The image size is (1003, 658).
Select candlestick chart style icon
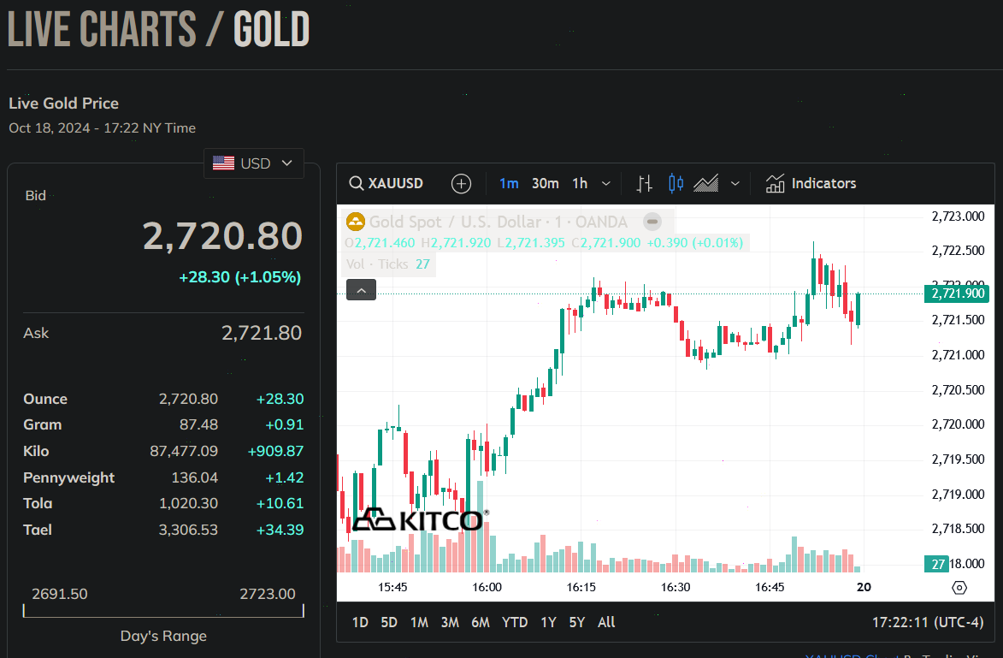(x=676, y=184)
